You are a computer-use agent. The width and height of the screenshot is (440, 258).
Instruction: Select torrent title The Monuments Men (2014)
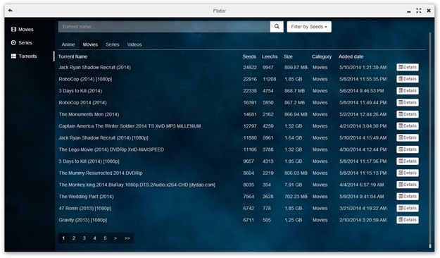[x=89, y=114]
